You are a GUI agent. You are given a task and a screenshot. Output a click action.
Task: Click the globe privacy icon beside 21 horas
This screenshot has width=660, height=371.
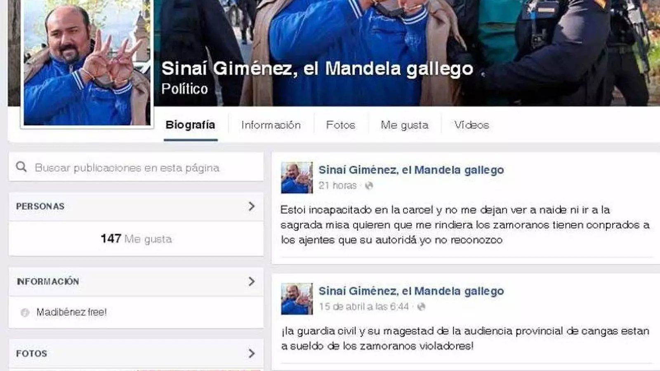tap(369, 185)
